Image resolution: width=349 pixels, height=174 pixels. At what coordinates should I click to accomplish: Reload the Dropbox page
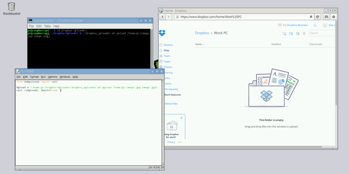pyautogui.click(x=318, y=17)
